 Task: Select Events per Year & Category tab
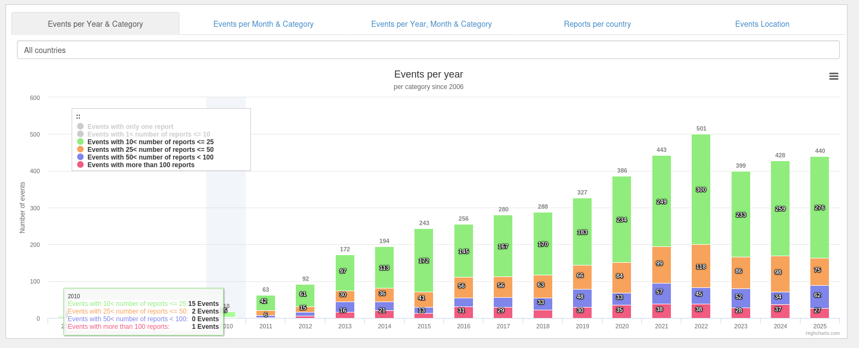point(95,24)
